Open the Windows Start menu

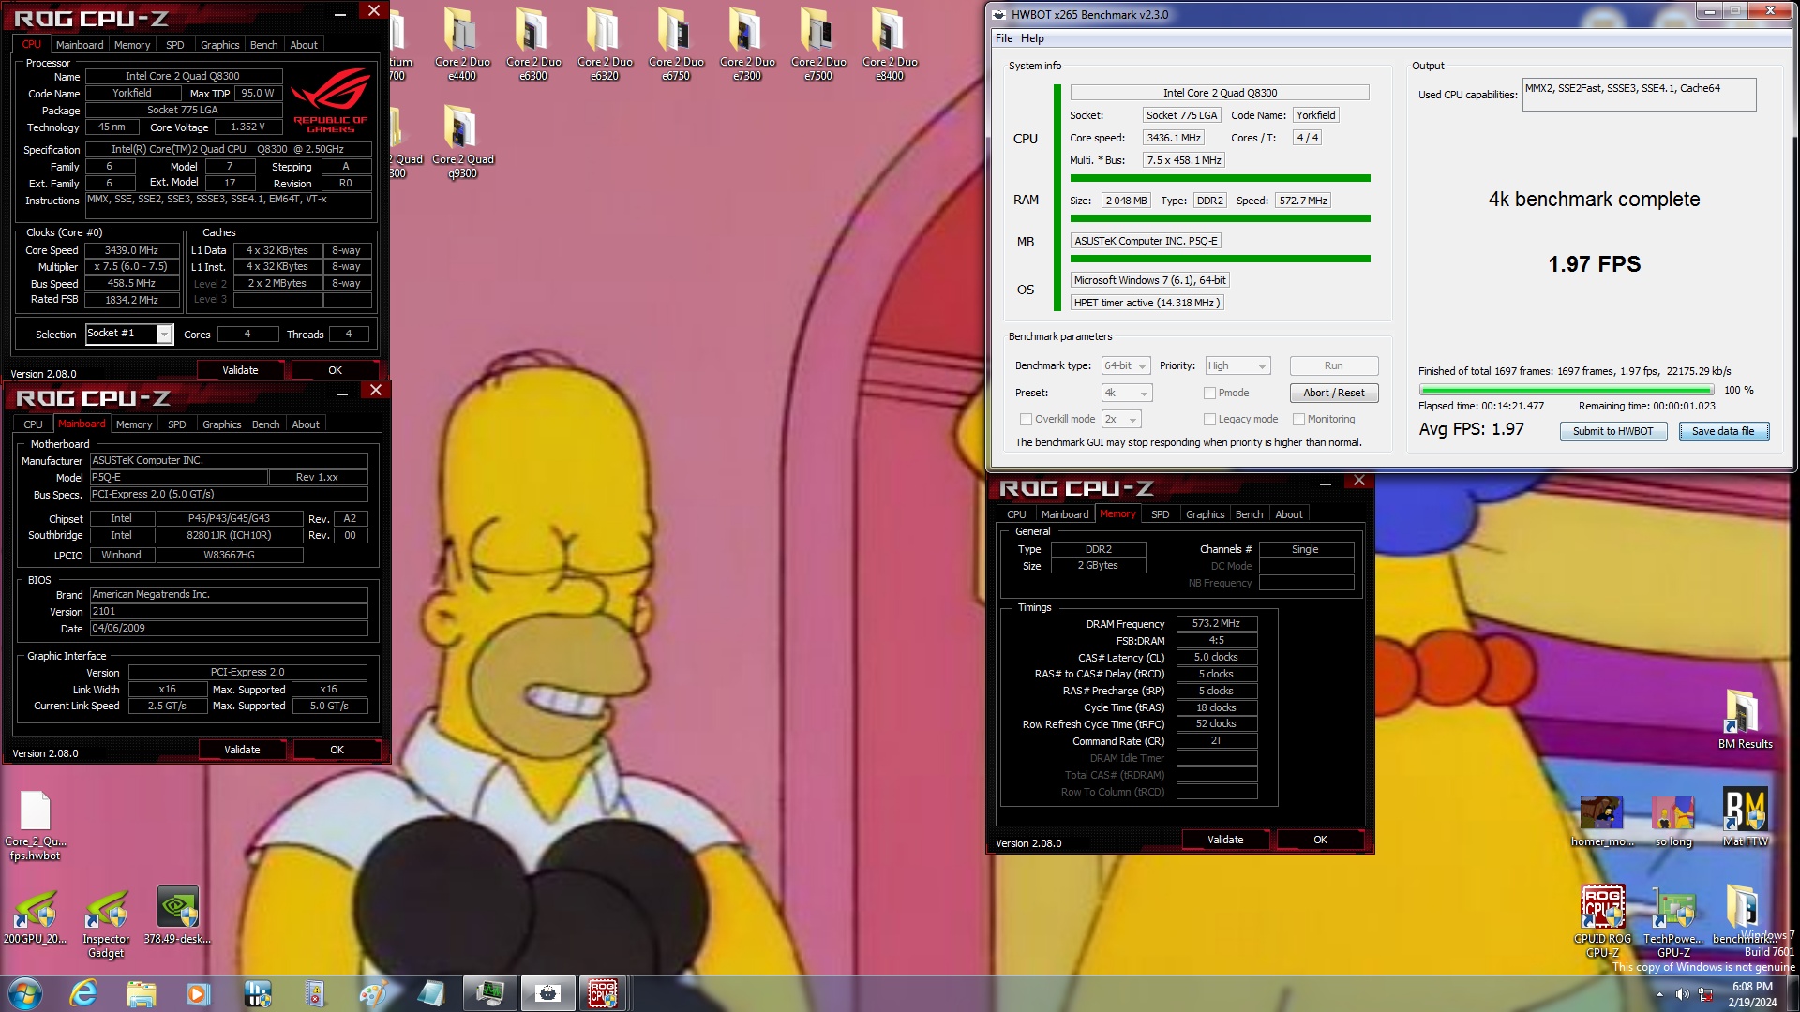[x=25, y=993]
